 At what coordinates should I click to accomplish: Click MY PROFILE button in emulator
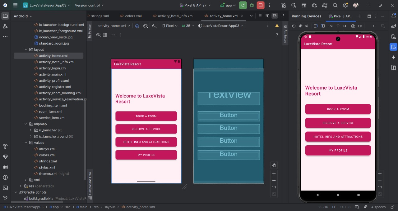pyautogui.click(x=338, y=150)
